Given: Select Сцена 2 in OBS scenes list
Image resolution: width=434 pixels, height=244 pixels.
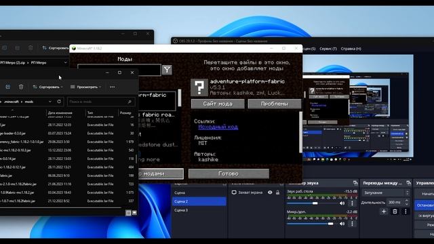Looking at the screenshot, I should coord(199,201).
